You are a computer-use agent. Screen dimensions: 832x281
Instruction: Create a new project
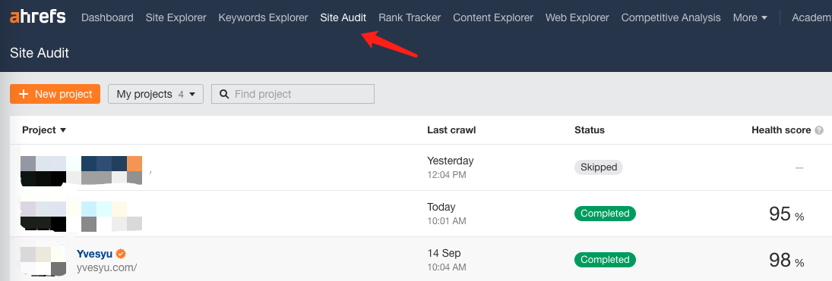point(55,94)
